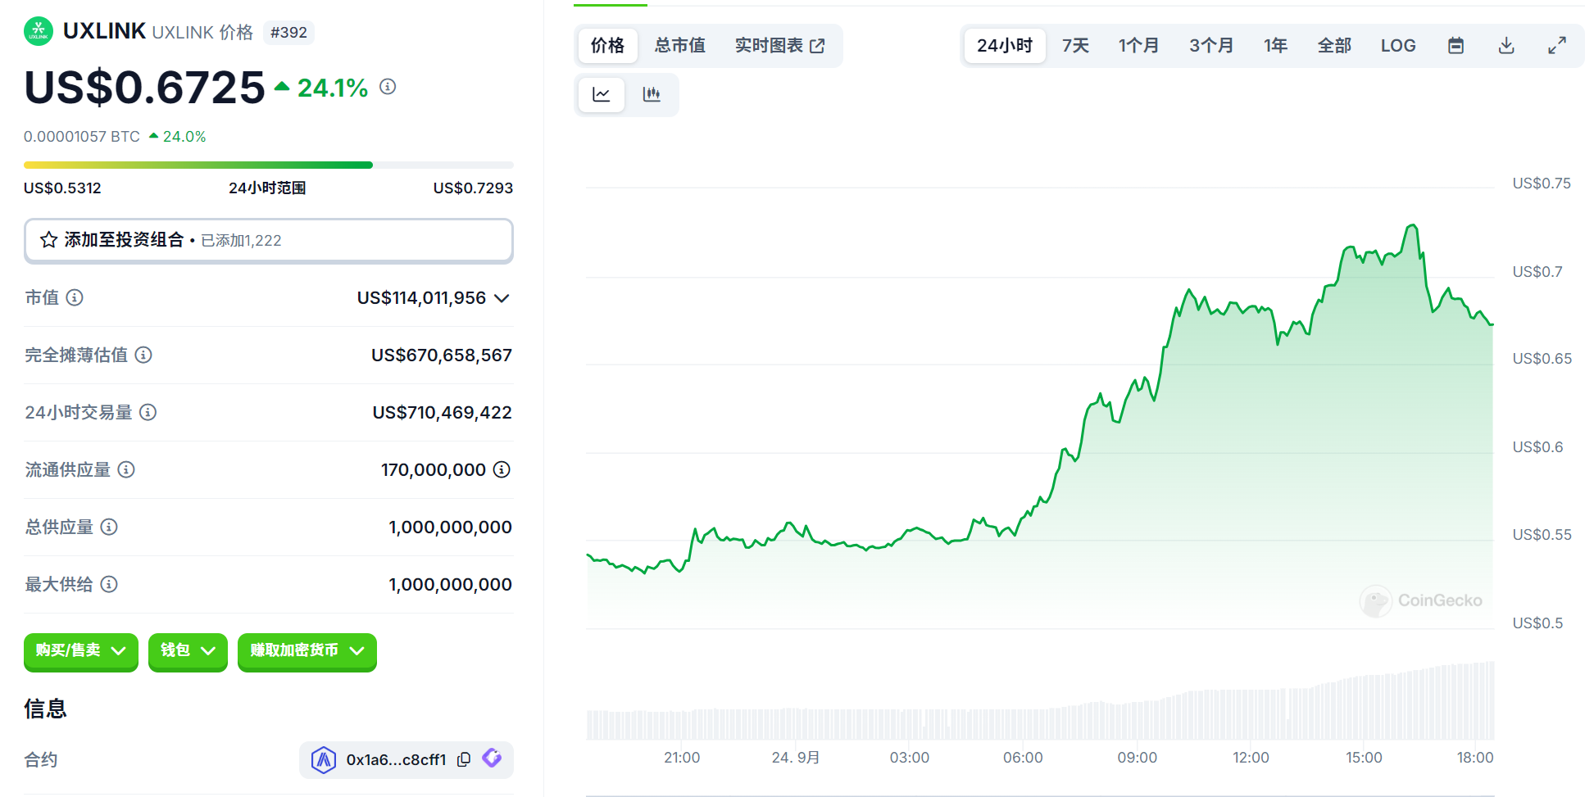
Task: Open the price change info icon
Action: tap(388, 87)
